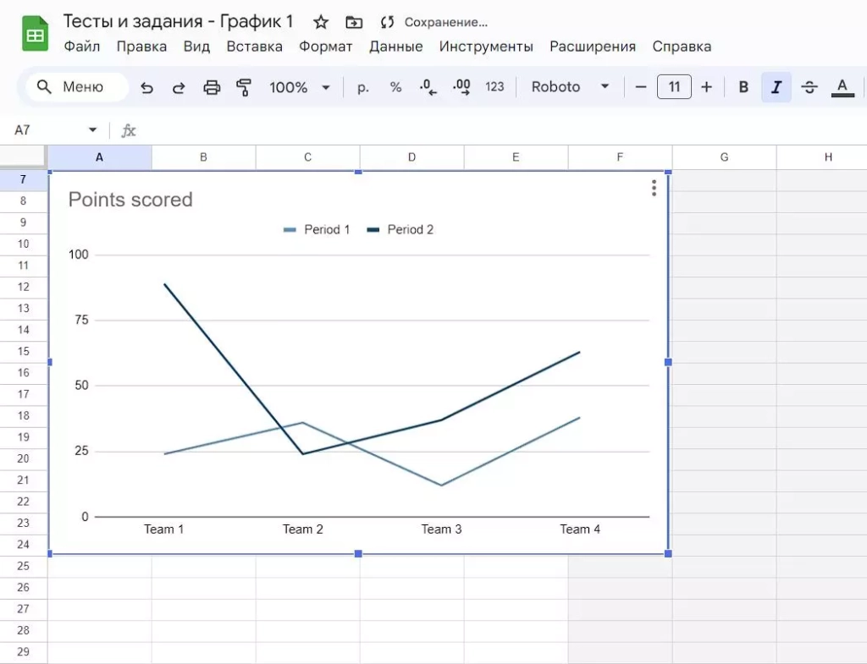This screenshot has width=867, height=664.
Task: Open the Google Sheets home icon
Action: tap(36, 35)
